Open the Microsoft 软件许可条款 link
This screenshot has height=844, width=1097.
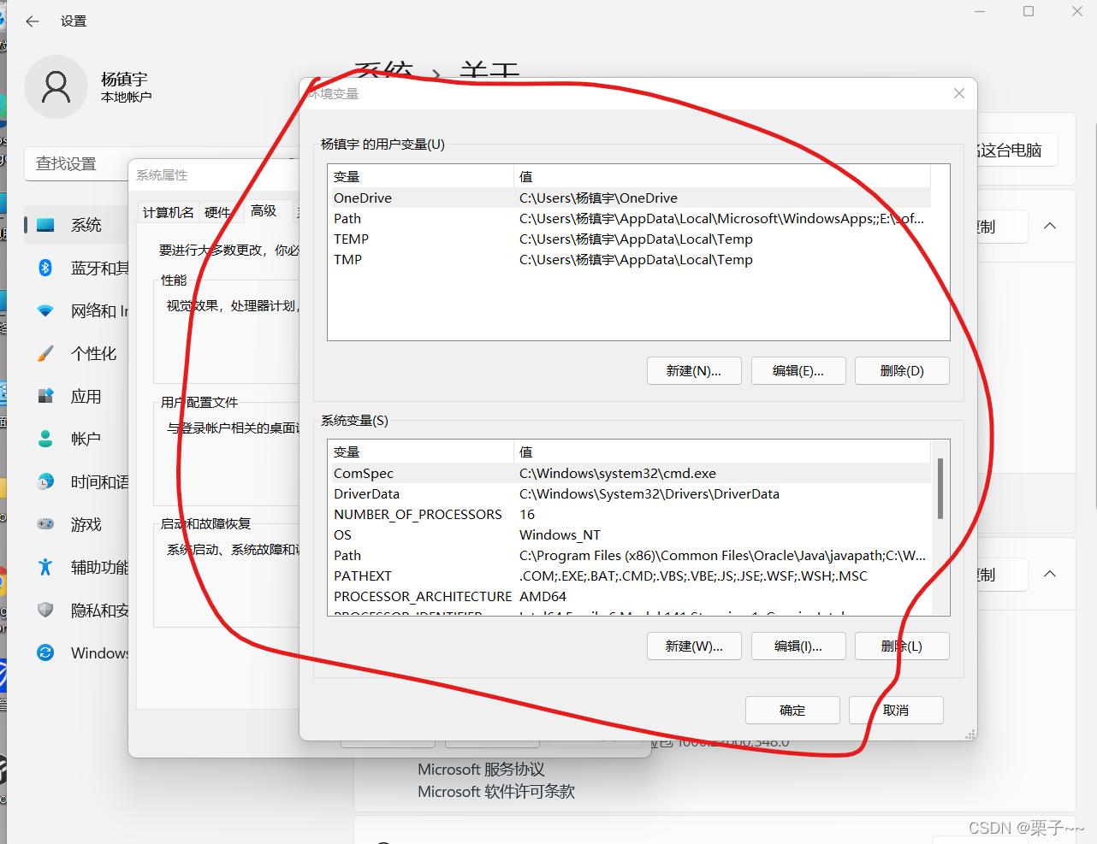496,792
